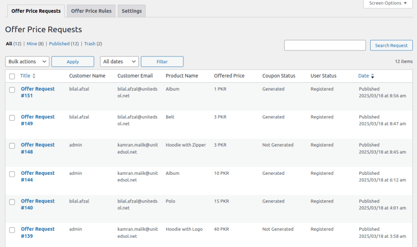
Task: Click the Filter button
Action: (162, 62)
